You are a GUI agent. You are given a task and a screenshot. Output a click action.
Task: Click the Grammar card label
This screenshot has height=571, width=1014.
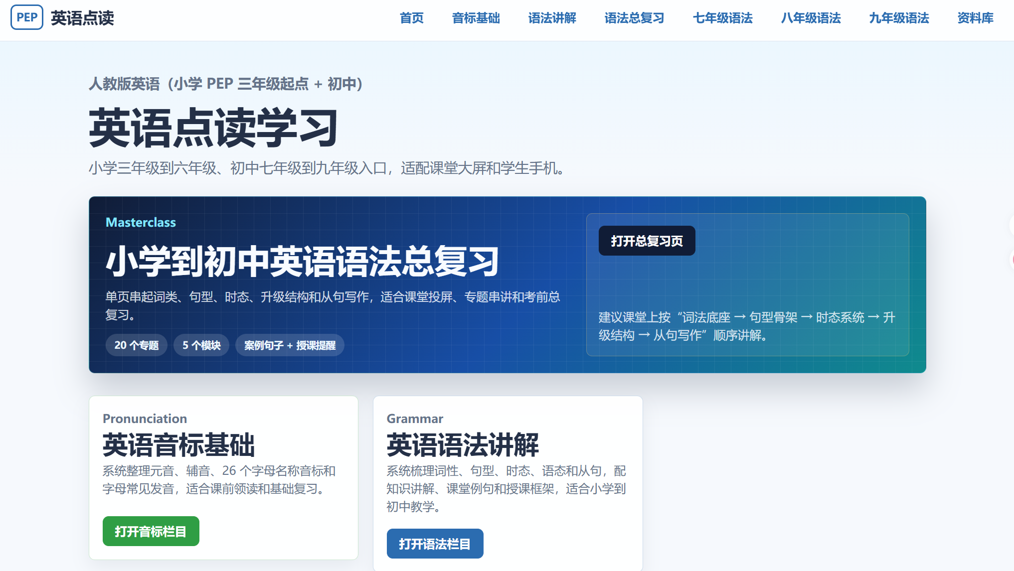tap(415, 419)
